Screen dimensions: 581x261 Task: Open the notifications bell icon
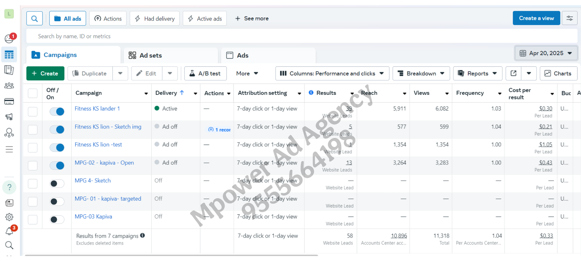coord(9,231)
